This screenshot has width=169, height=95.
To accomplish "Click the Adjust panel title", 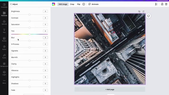I will [15, 4].
